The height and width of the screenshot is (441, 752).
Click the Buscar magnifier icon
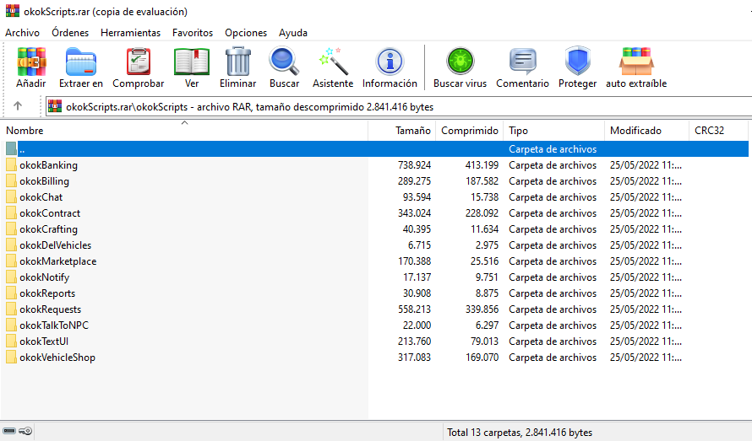tap(284, 62)
